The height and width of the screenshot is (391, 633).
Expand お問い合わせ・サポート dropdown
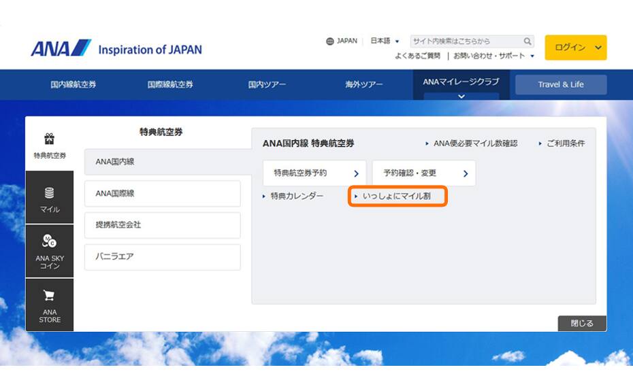click(x=494, y=56)
